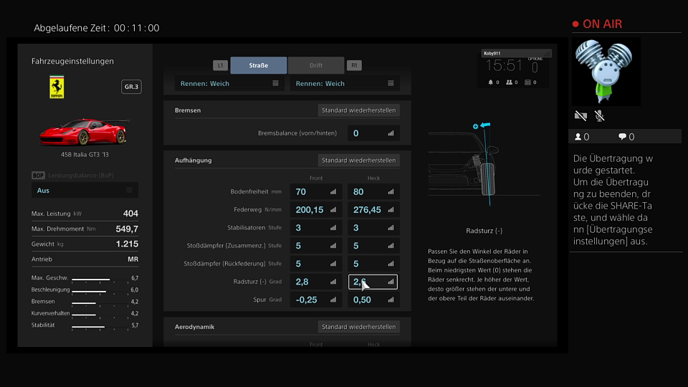Click the BOP badge icon
Viewport: 688px width, 387px height.
point(38,176)
